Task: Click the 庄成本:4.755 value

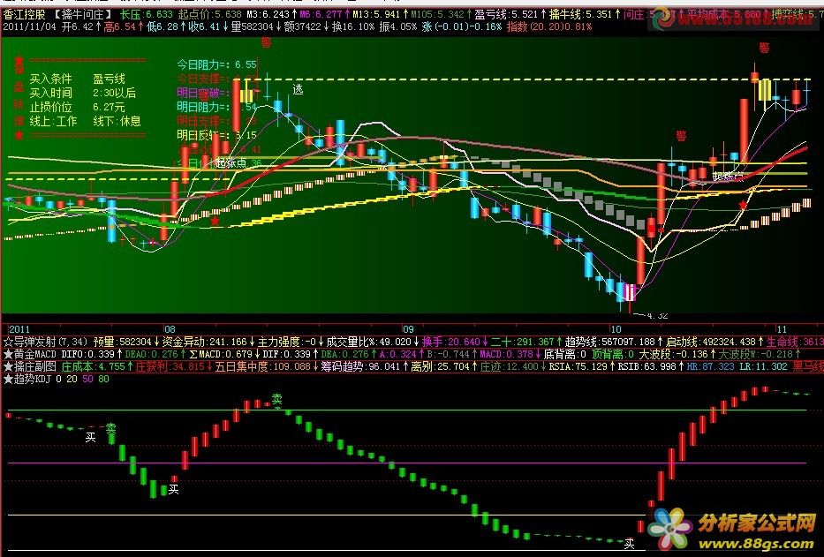Action: tap(93, 366)
